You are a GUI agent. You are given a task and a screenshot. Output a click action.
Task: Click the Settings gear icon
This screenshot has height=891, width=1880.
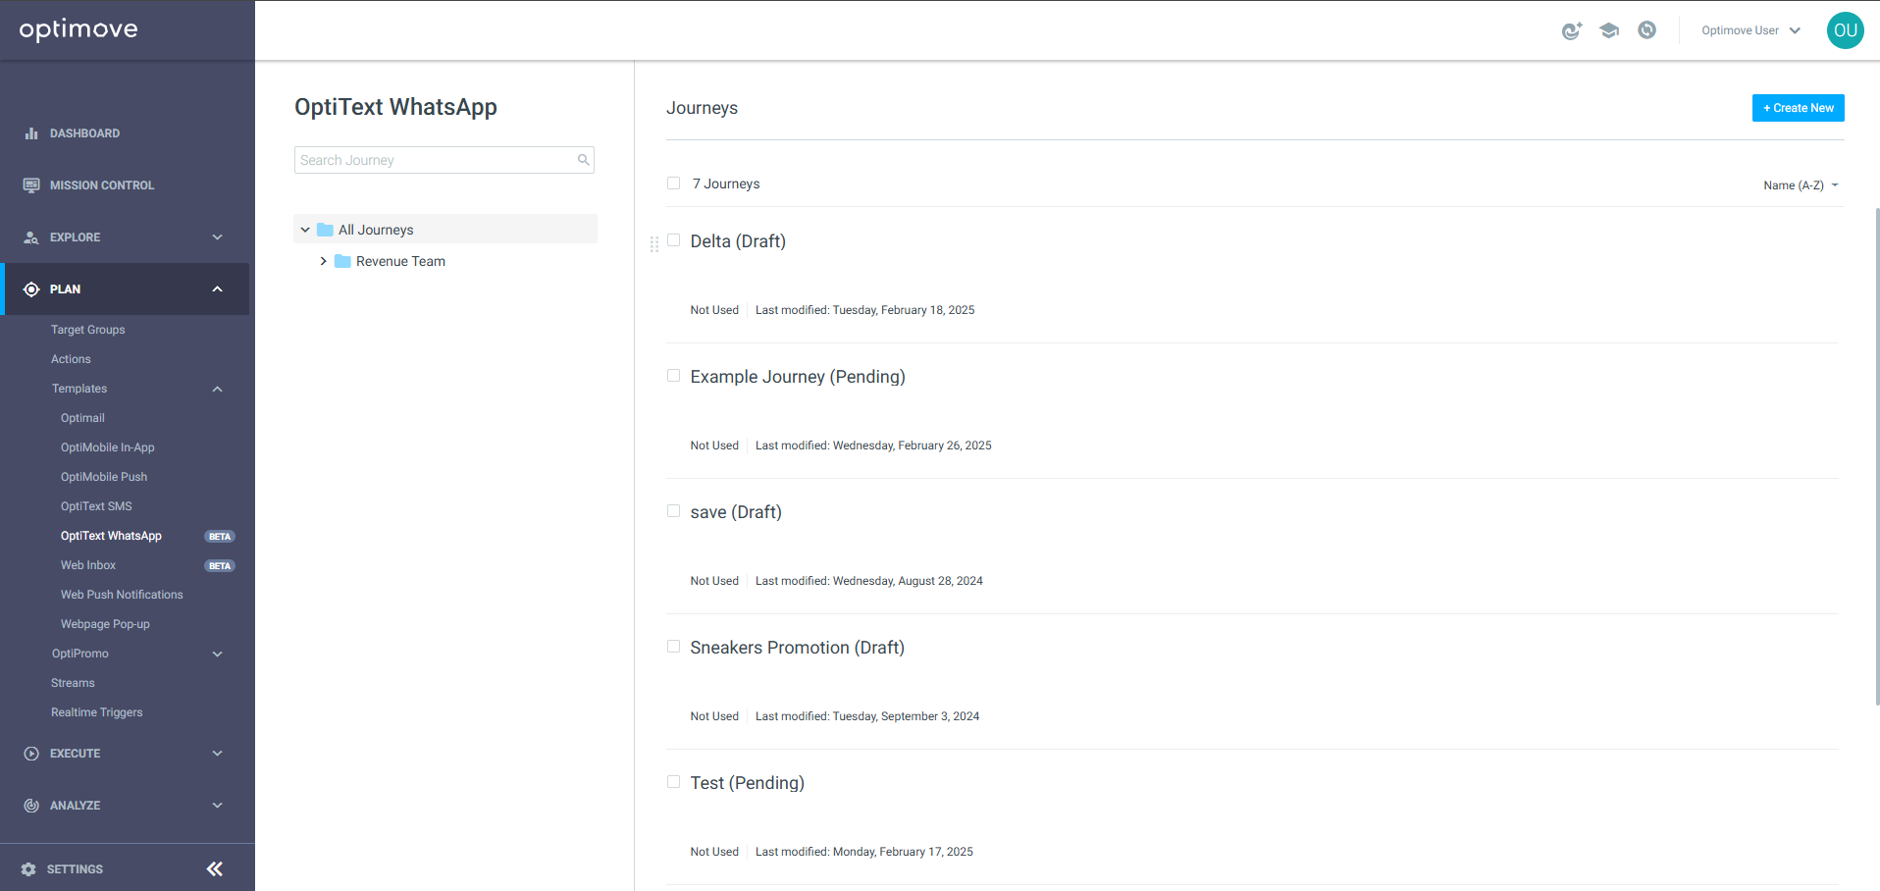[28, 869]
